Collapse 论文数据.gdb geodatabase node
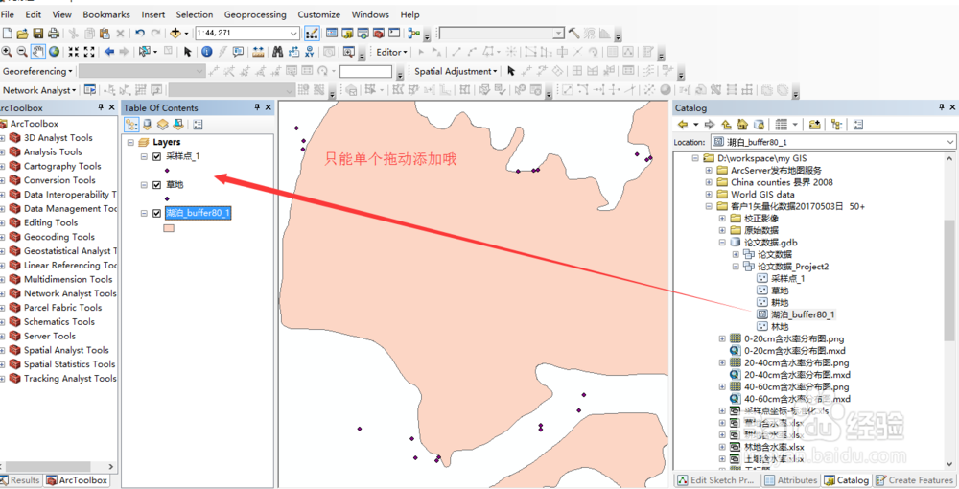This screenshot has width=959, height=489. click(x=722, y=243)
